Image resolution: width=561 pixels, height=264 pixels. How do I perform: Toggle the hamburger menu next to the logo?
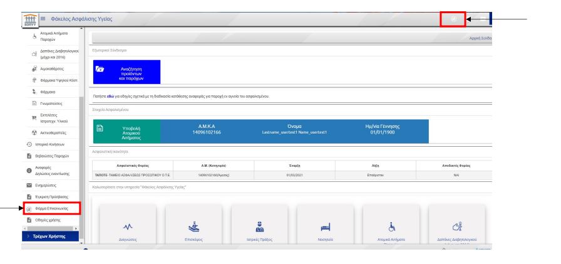[x=43, y=19]
